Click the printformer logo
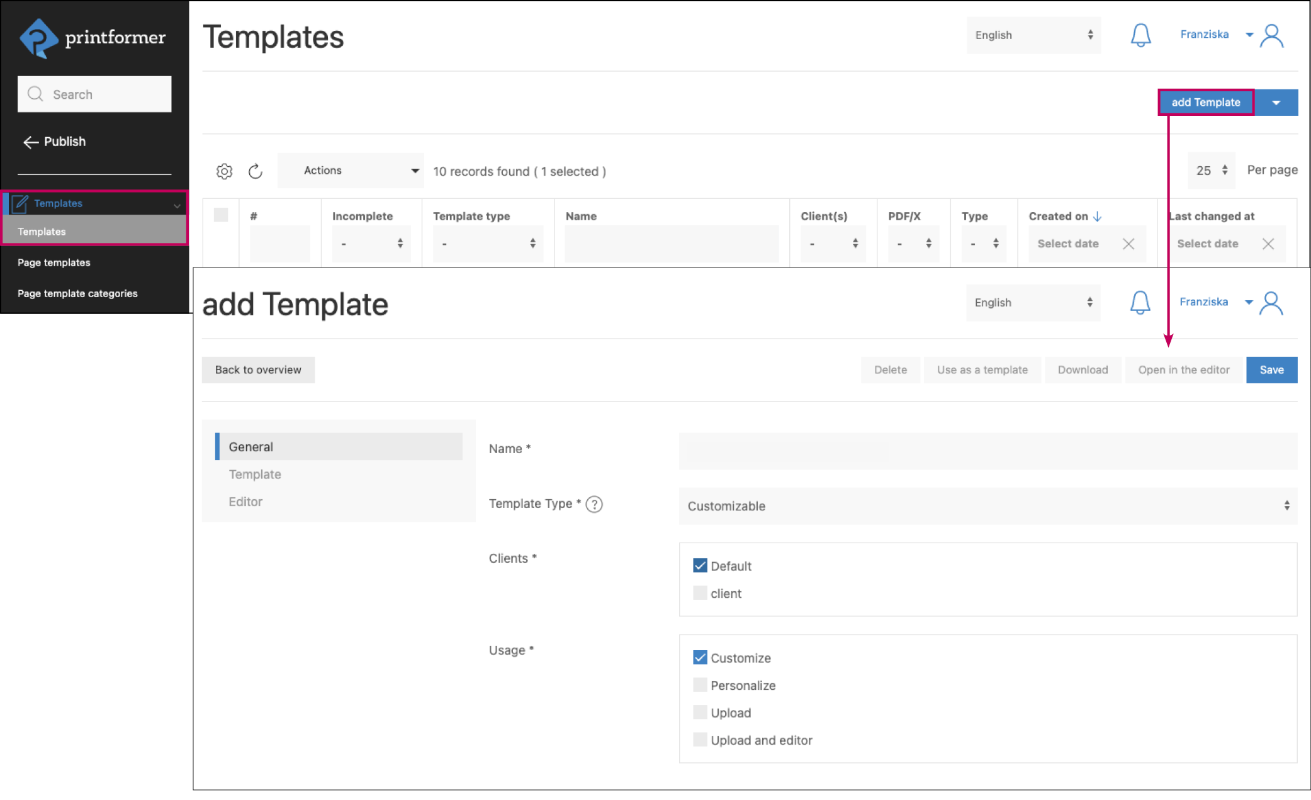The width and height of the screenshot is (1311, 800). [92, 38]
